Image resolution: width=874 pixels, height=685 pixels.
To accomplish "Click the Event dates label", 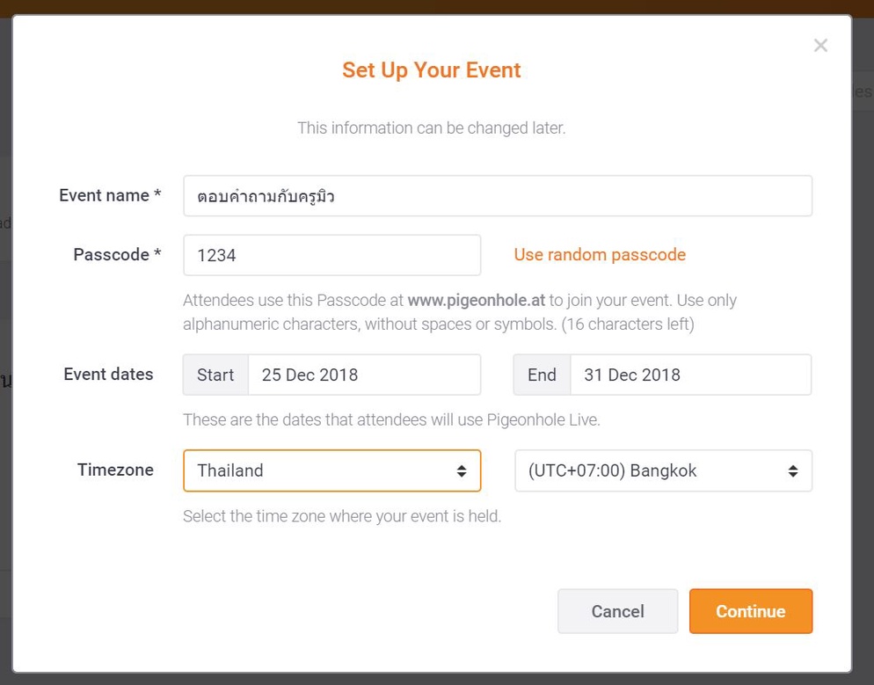I will [x=108, y=374].
